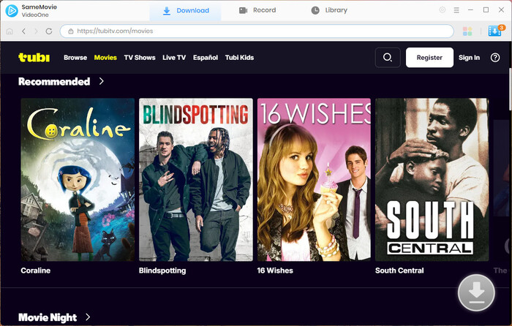512x326 pixels.
Task: Reload the Tubi page
Action: [x=49, y=31]
